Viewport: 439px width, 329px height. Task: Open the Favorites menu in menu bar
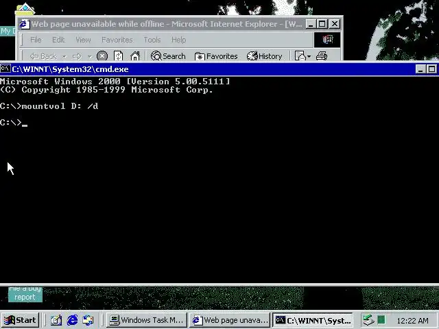117,40
